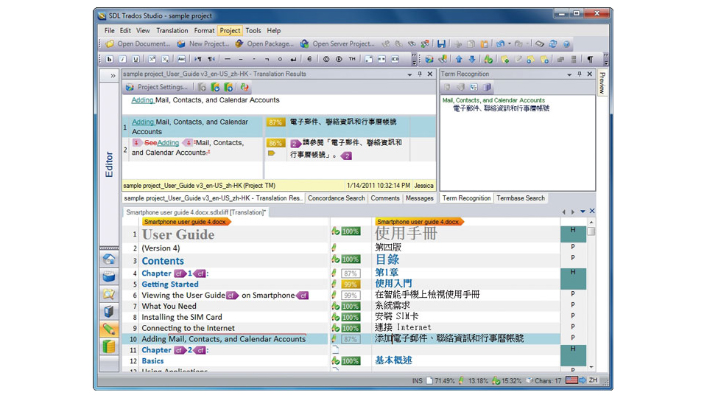Click the Open Package toolbar button
707x398 pixels.
[x=264, y=43]
